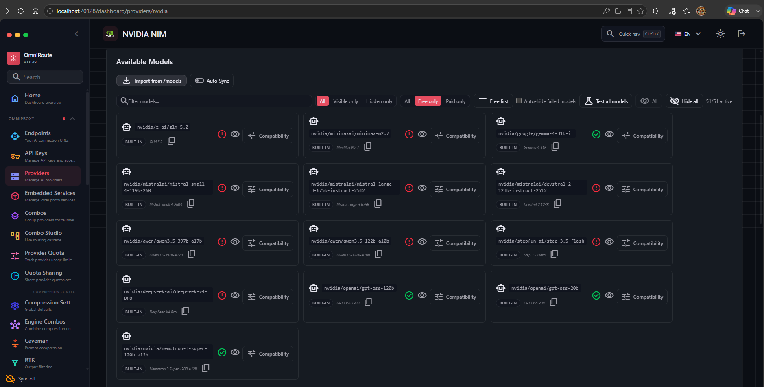Click the error status icon for glm-5.2

pos(222,134)
